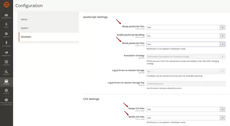
Task: Open the Sales dollar icon
Action: pyautogui.click(x=6, y=24)
